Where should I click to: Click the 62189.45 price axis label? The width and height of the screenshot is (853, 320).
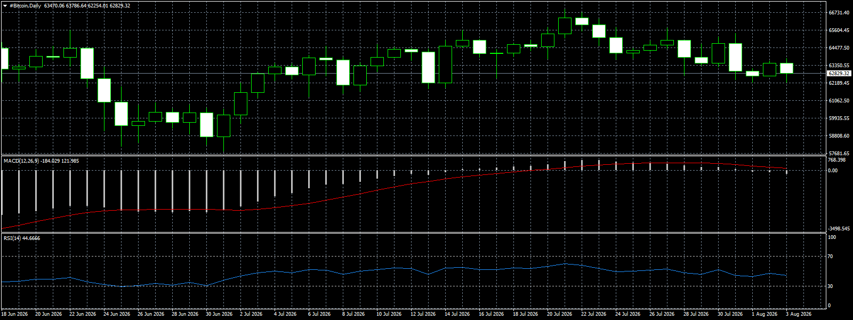click(839, 83)
